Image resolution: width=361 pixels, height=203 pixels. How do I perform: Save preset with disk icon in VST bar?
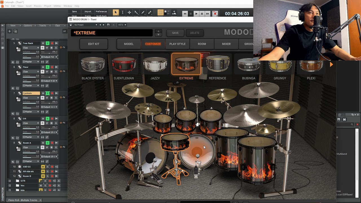point(108,25)
